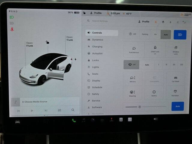The height and width of the screenshot is (144, 192).
Task: Open the green phone app icon
Action: (74, 121)
